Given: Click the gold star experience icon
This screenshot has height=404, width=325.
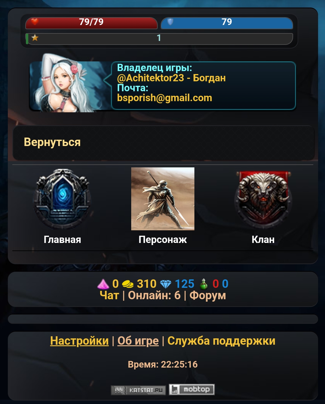Looking at the screenshot, I should [x=35, y=38].
